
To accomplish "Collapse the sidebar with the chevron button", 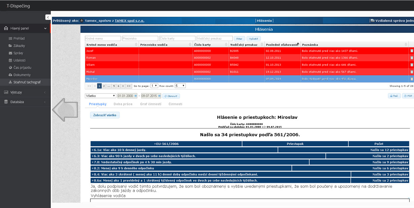I will pos(48,17).
